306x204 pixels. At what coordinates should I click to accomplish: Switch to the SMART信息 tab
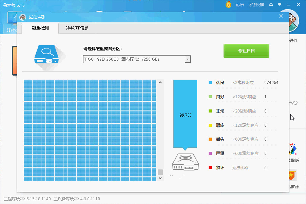coord(76,28)
